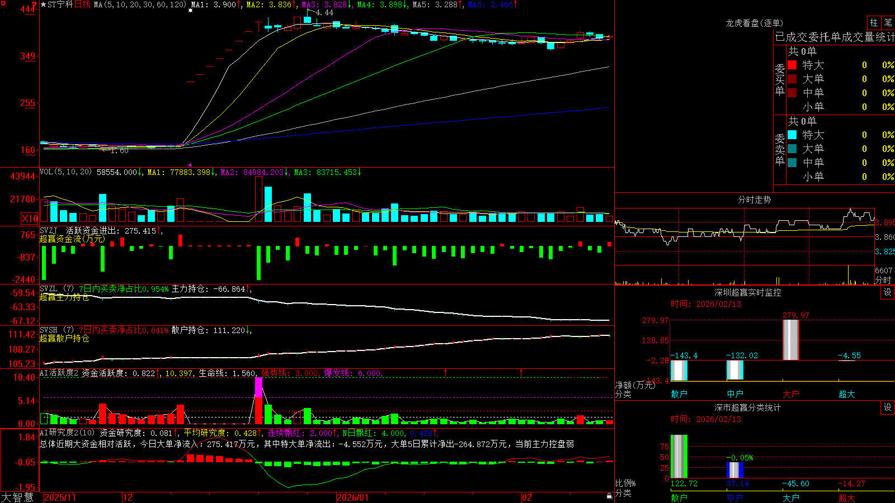Select the 日线 period label
The height and width of the screenshot is (503, 895).
(82, 4)
